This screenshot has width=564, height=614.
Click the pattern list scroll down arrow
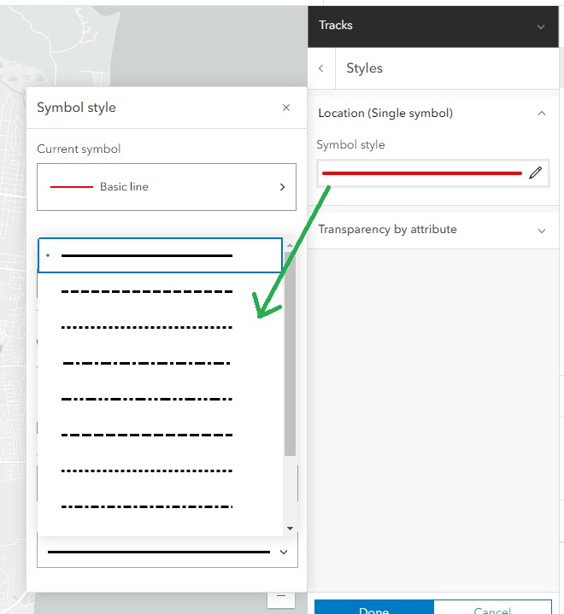coord(290,529)
